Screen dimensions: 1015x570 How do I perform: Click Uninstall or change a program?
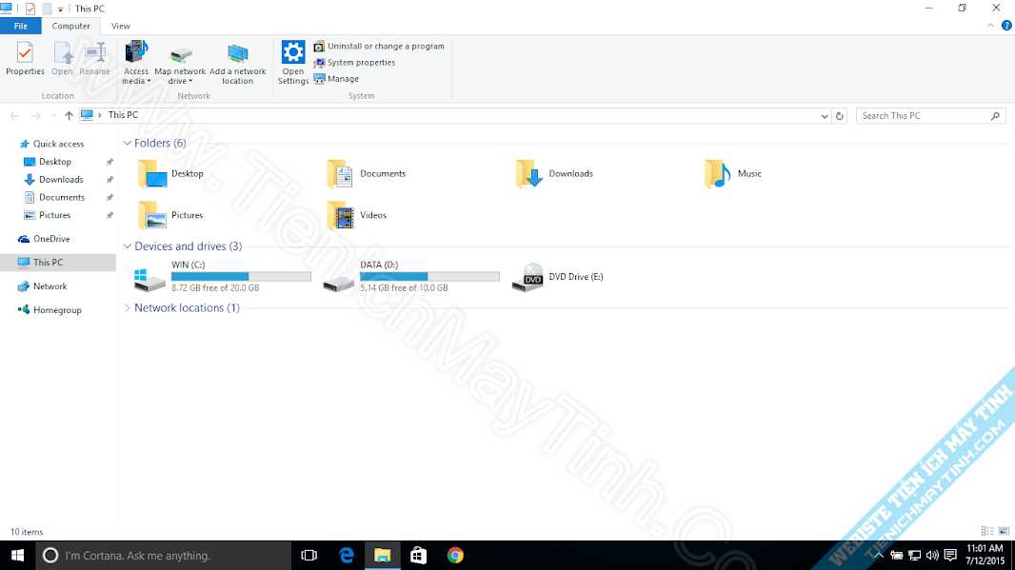coord(379,46)
